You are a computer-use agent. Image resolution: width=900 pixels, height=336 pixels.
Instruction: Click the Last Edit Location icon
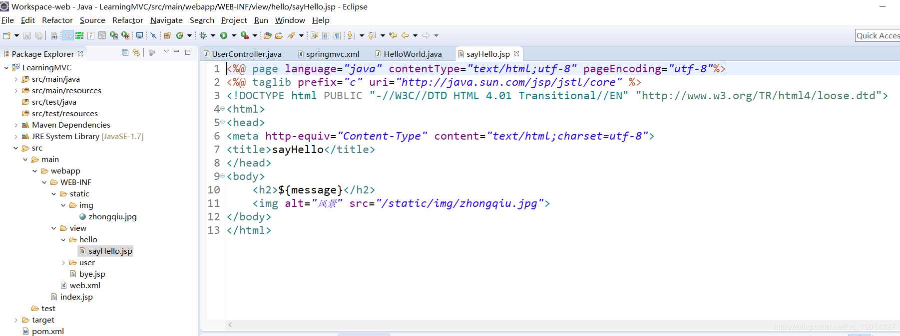[x=393, y=35]
